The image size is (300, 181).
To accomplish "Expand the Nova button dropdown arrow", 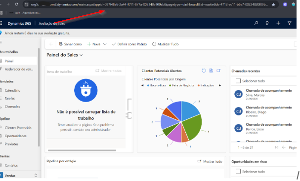I will (105, 44).
